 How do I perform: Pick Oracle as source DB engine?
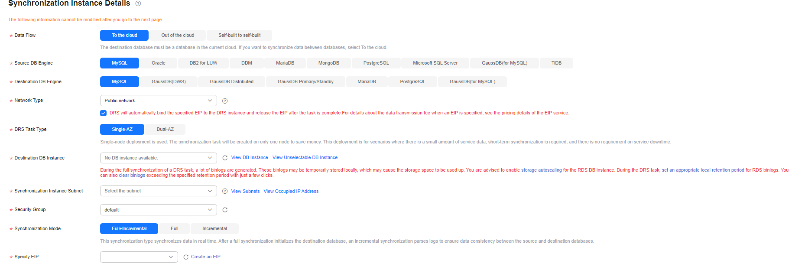coord(159,63)
